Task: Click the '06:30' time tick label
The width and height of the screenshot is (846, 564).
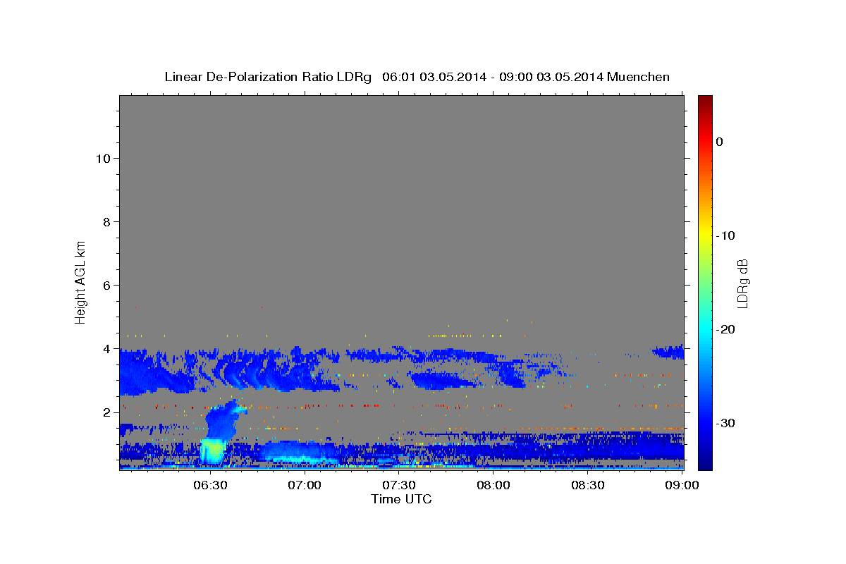Action: (210, 485)
